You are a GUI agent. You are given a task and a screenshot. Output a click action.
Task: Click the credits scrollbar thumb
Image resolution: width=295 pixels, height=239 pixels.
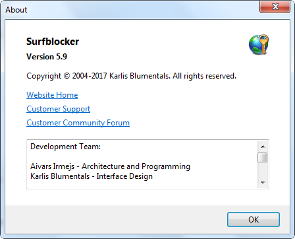coord(263,157)
